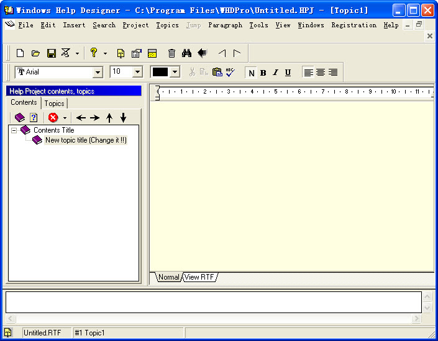
Task: Click the yellow question mark help icon
Action: 94,53
